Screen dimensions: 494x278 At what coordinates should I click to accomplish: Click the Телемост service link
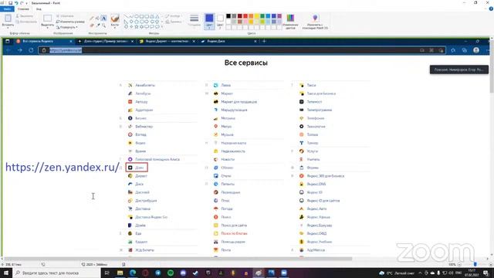[314, 102]
